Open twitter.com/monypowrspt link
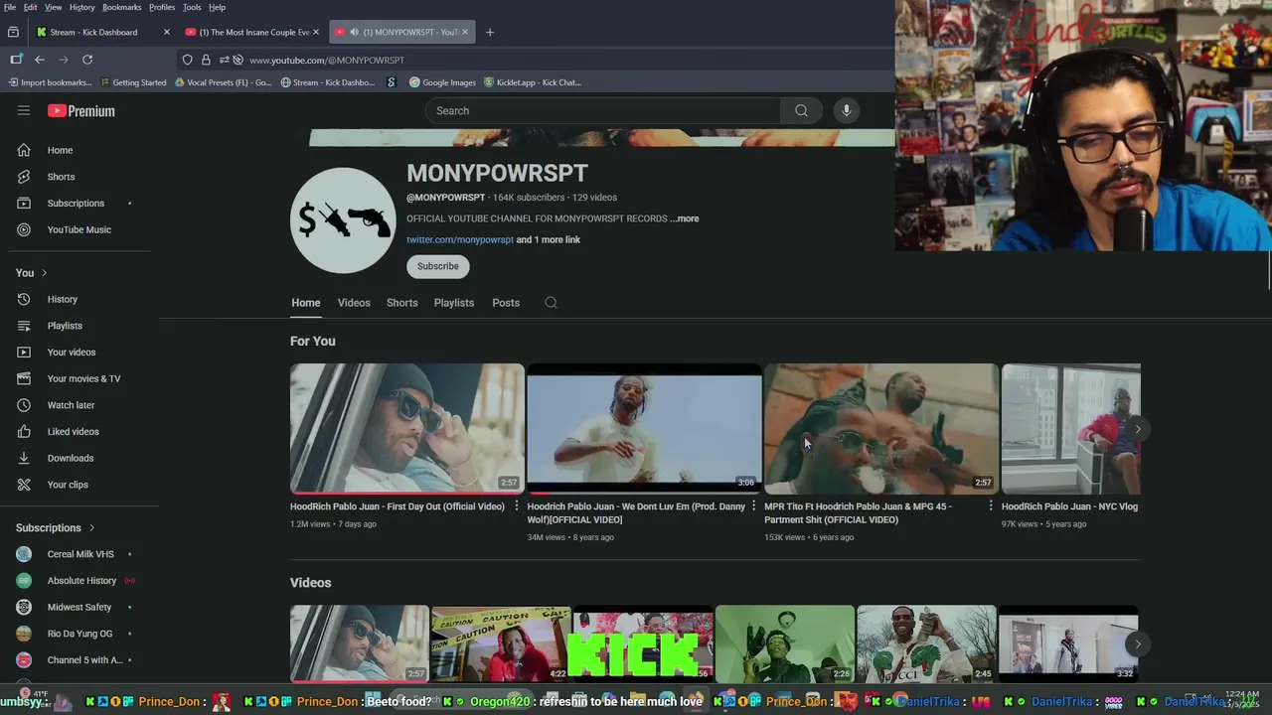This screenshot has width=1272, height=715. point(460,239)
